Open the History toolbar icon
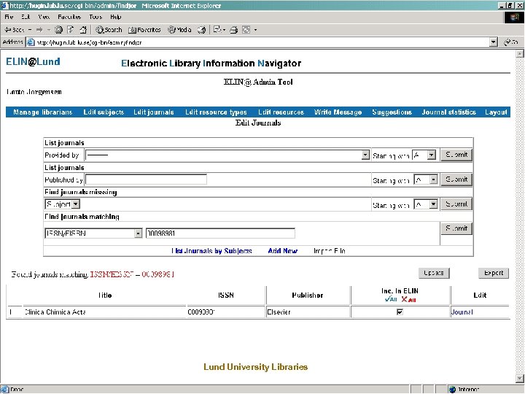The height and width of the screenshot is (394, 525). click(x=201, y=30)
